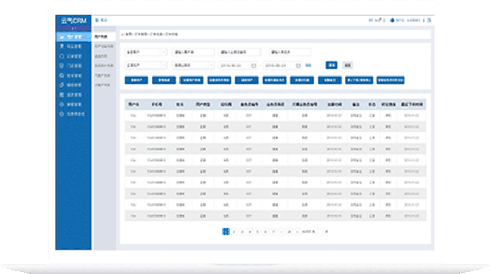Click the home icon in the breadcrumb
This screenshot has height=274, width=490.
[x=122, y=34]
